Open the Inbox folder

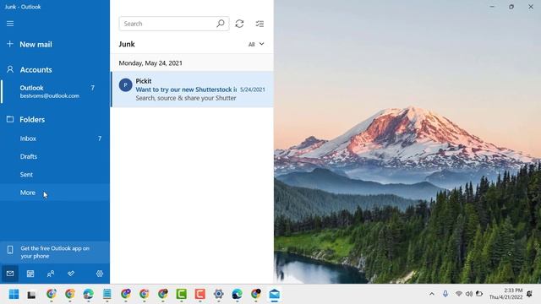(55, 138)
